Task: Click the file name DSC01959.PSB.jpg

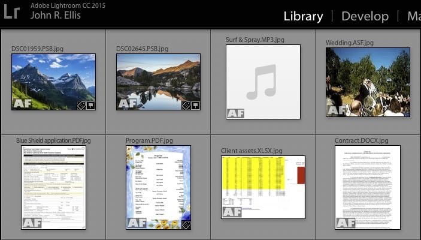Action: click(x=37, y=49)
